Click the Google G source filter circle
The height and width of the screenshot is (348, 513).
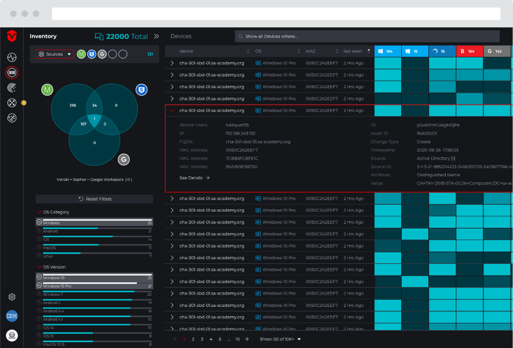102,54
